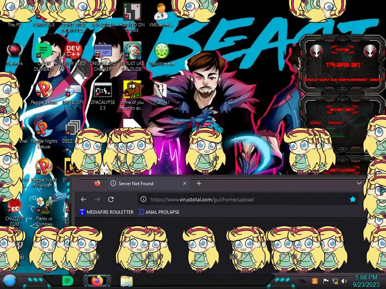Viewport: 386px width, 289px height.
Task: Open the dog icon 'some of you need to ac...'
Action: [x=132, y=95]
